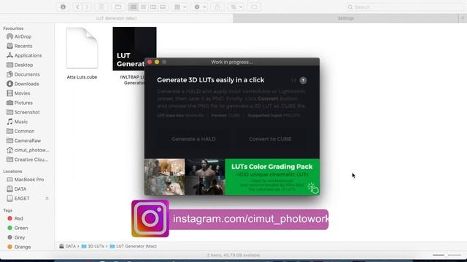Go back with the Finder back arrow
This screenshot has width=467, height=262.
coord(77,7)
